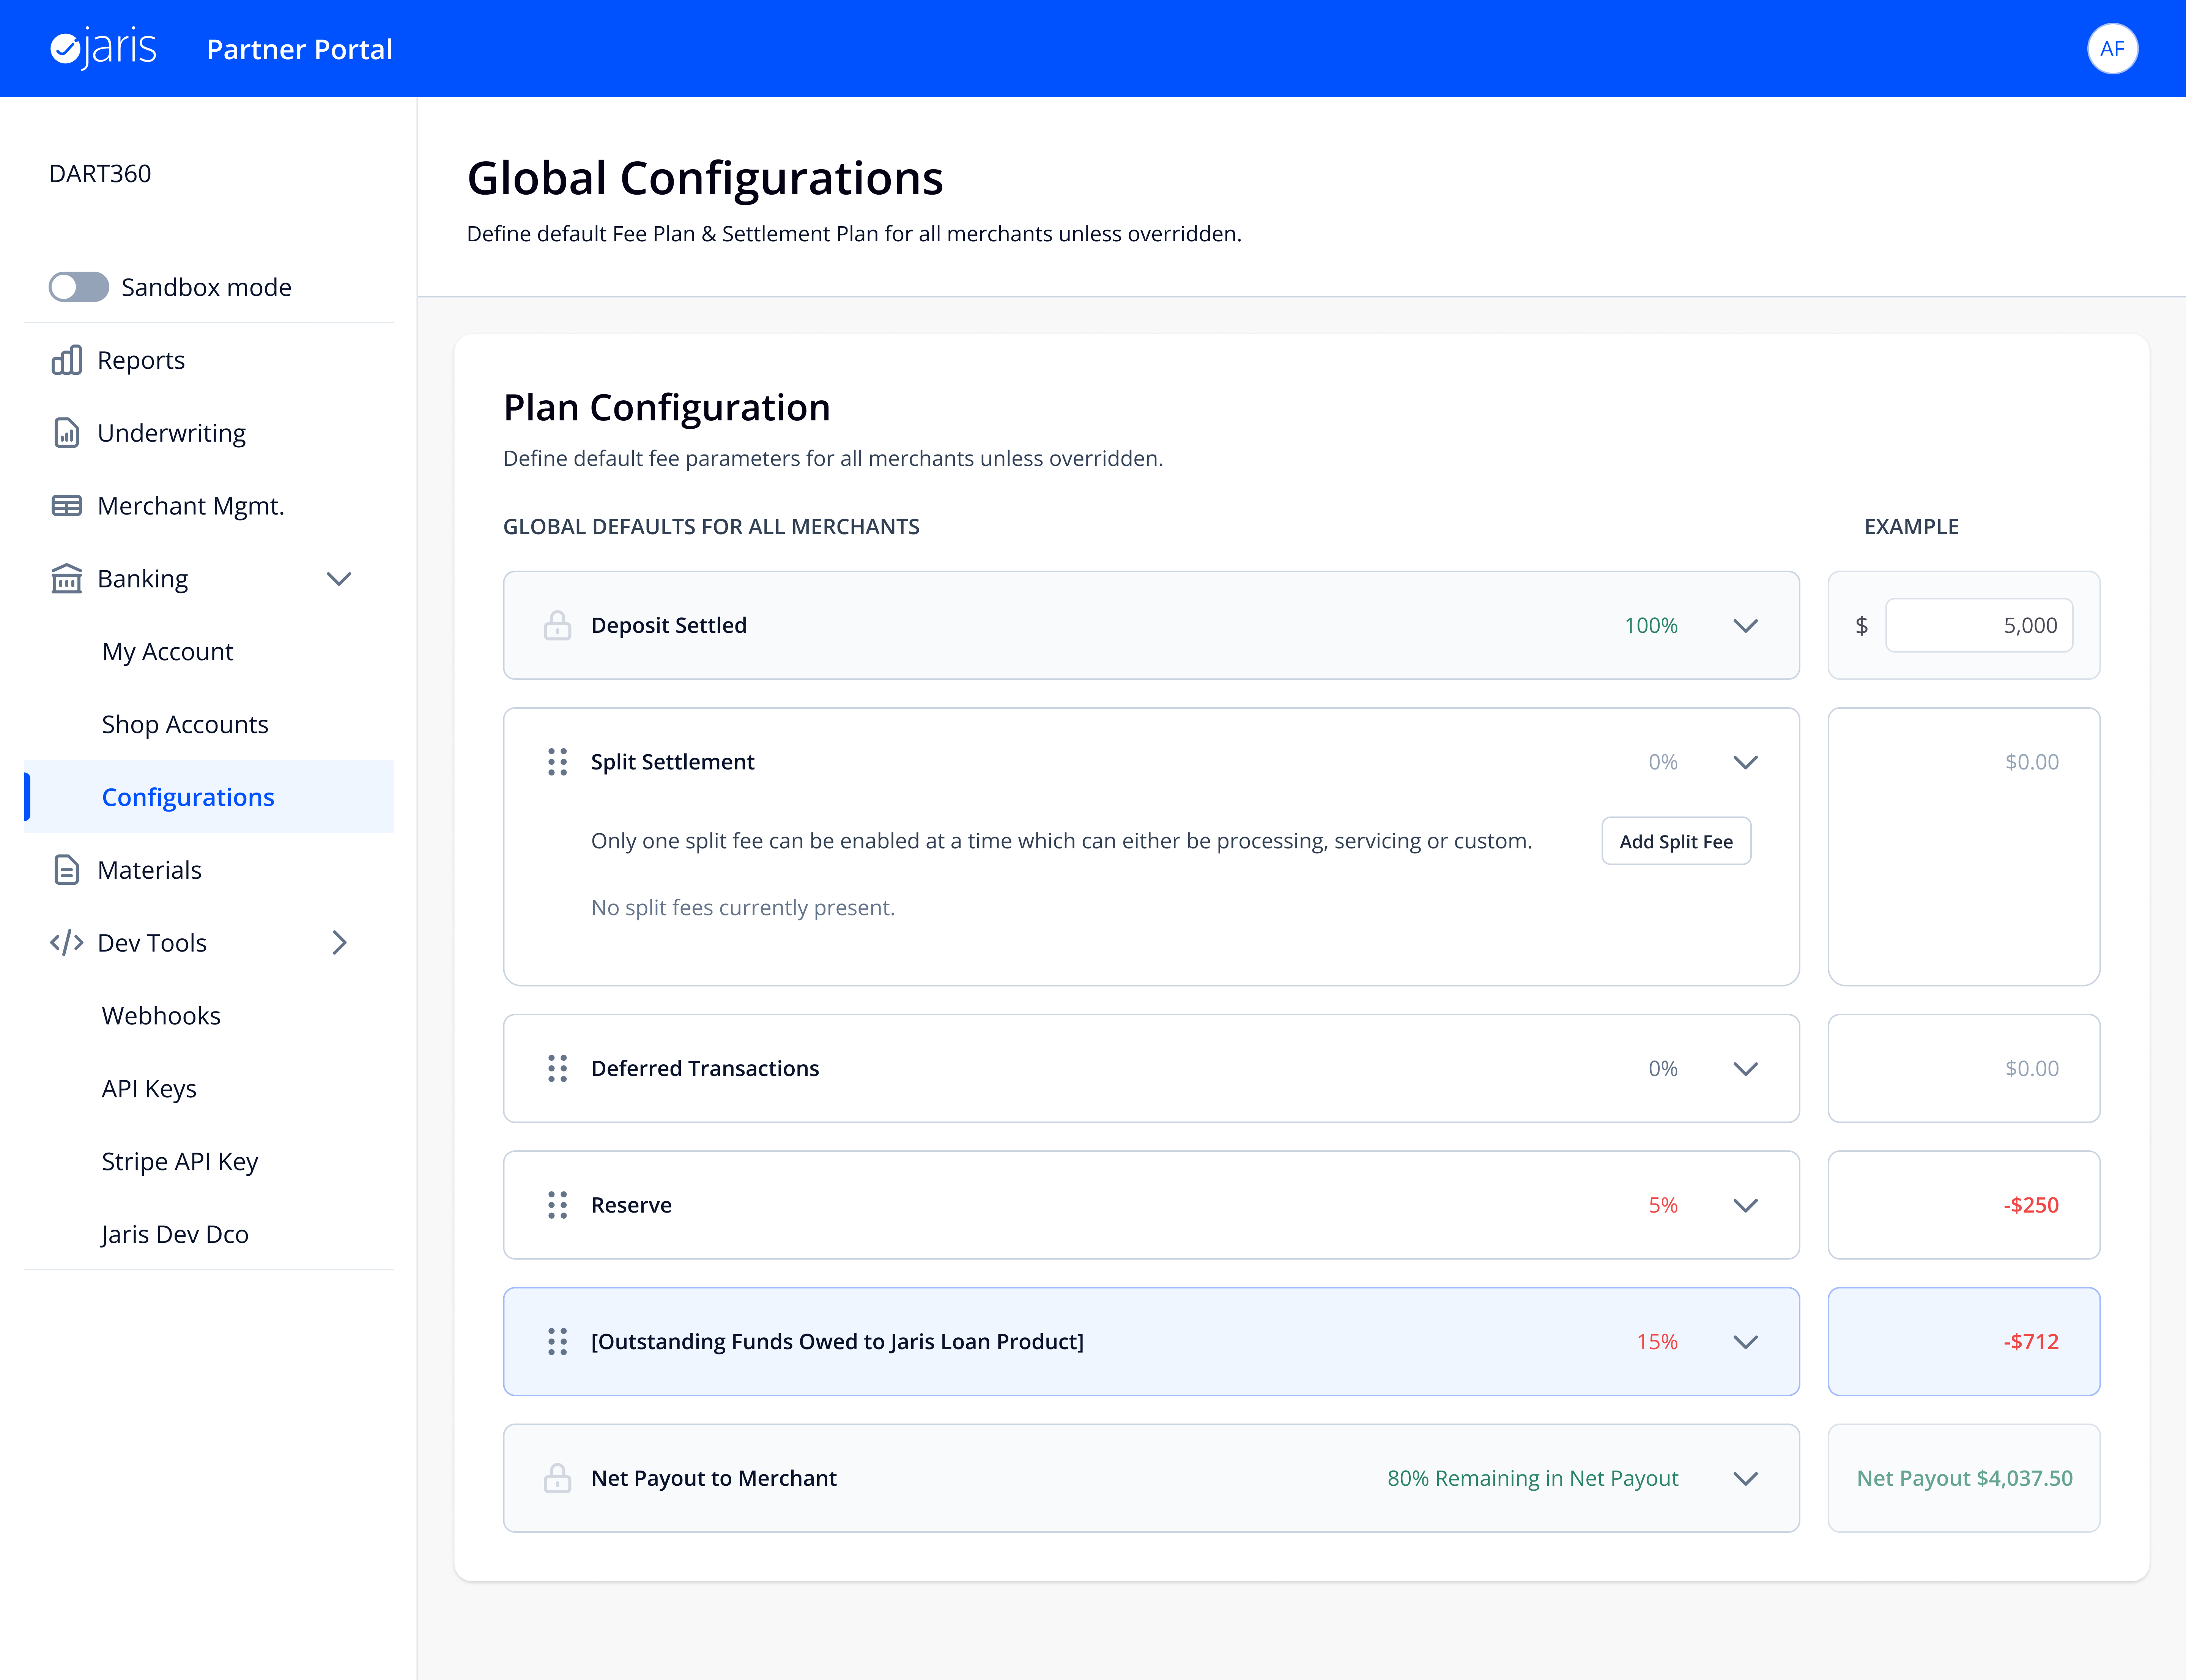Click the lock icon beside Deposit Settled

click(557, 625)
